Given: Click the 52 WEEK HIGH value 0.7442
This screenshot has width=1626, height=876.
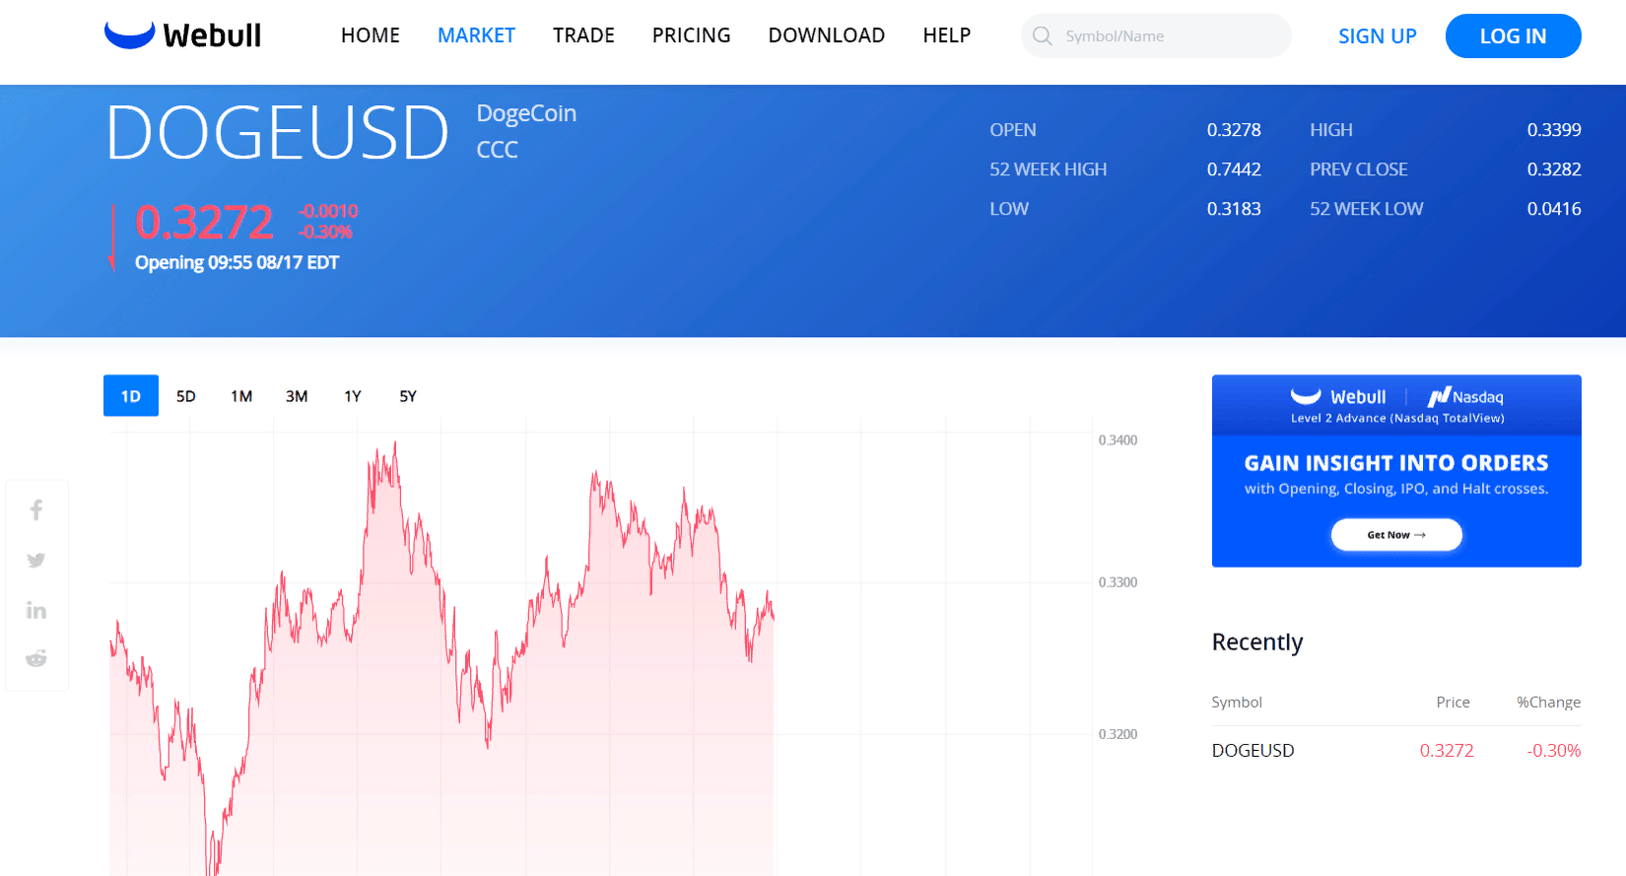Looking at the screenshot, I should 1234,169.
